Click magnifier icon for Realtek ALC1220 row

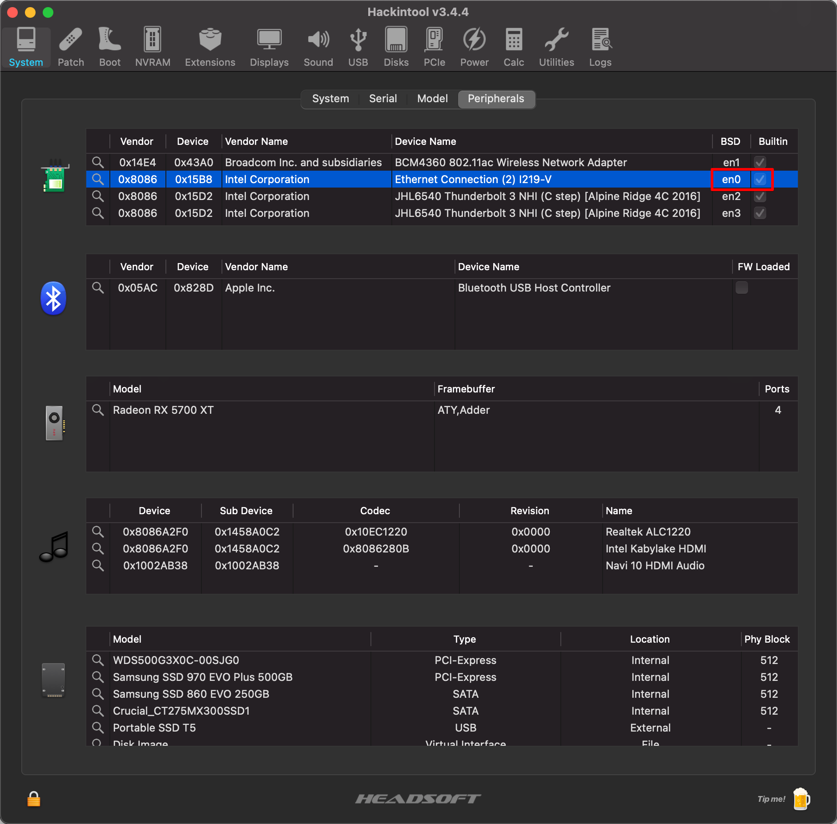(98, 532)
